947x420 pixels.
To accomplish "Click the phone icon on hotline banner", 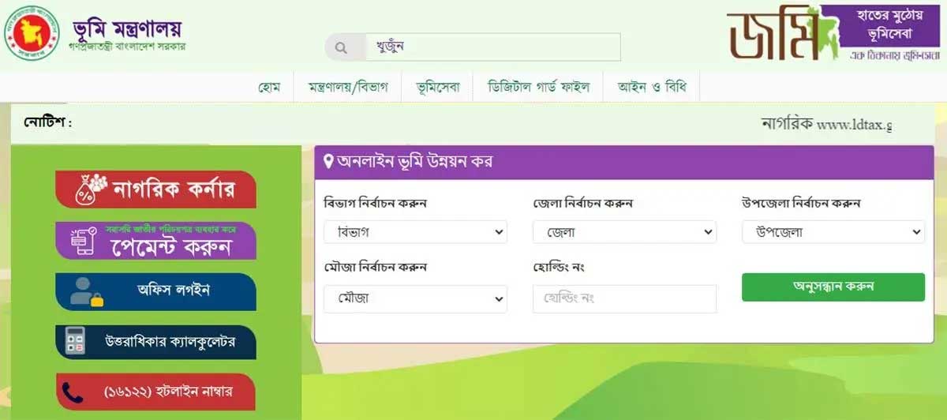I will point(73,392).
